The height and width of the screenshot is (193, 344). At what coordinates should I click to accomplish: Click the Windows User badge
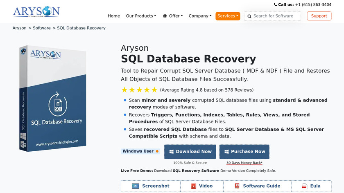click(140, 151)
